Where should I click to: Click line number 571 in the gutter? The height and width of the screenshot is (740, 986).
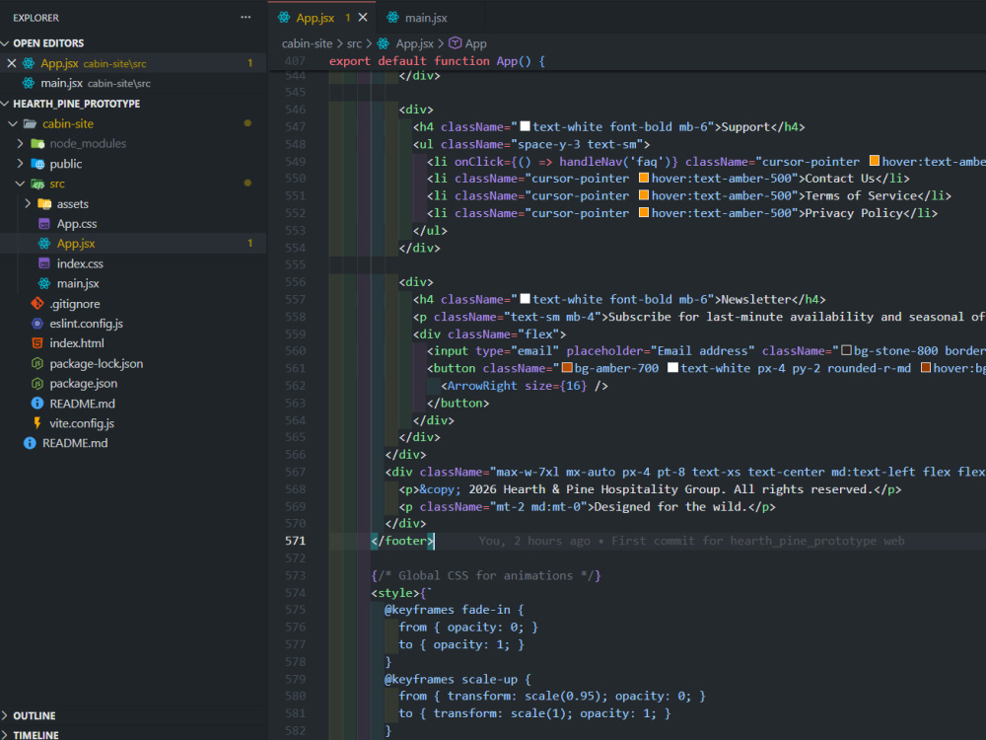tap(295, 541)
